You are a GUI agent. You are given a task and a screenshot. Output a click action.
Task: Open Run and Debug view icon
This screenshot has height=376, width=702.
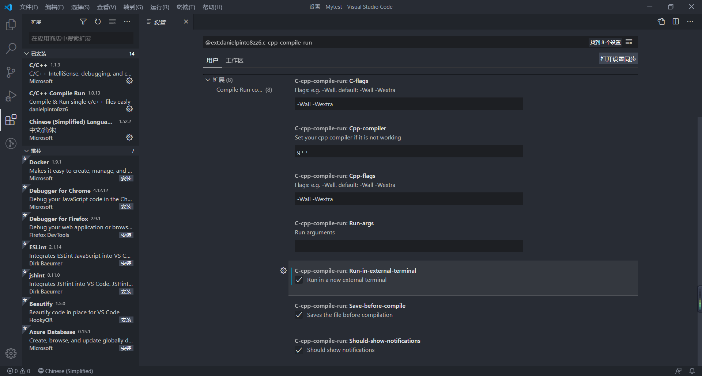coord(11,96)
